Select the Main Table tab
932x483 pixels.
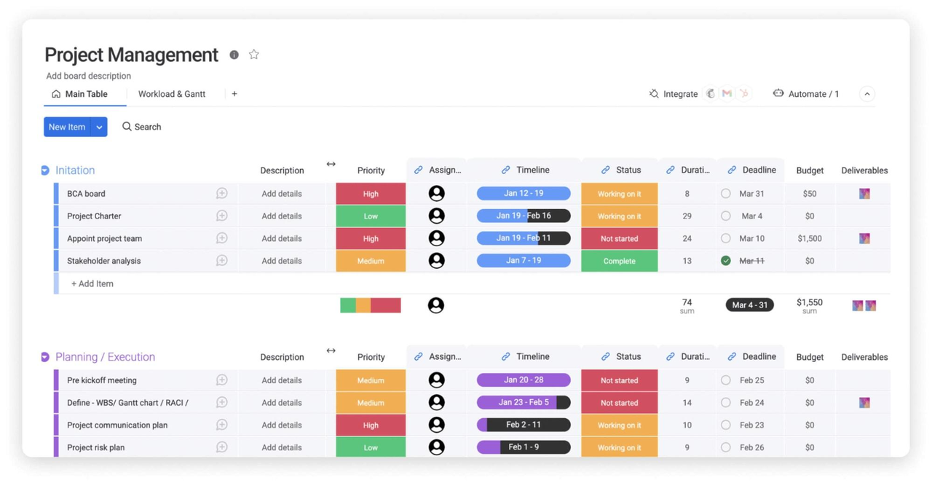79,94
